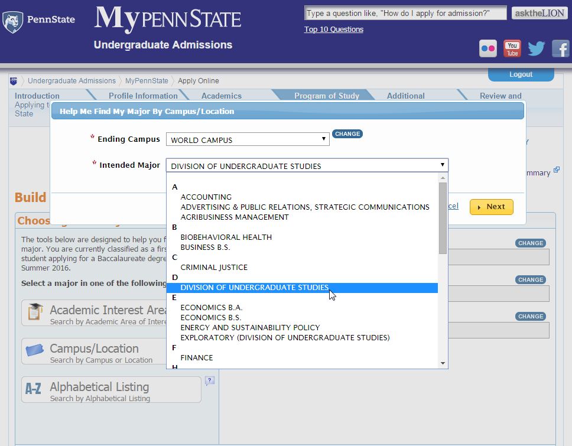This screenshot has height=446, width=572.
Task: Click Apply Online breadcrumb
Action: coord(199,80)
